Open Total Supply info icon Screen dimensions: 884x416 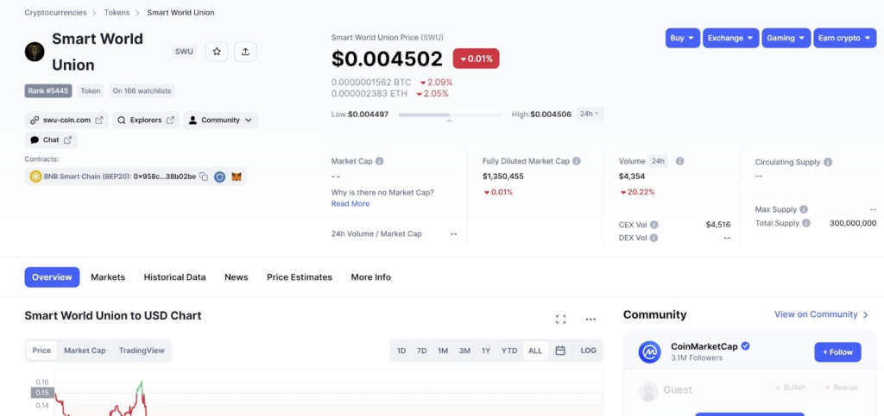(x=806, y=223)
